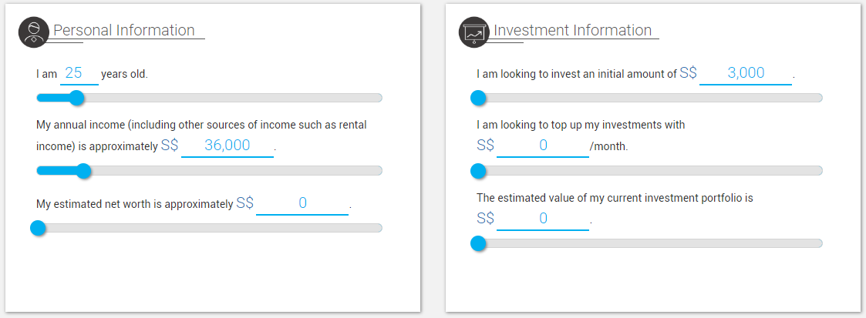Screen dimensions: 866x318
Task: Click the initial investment amount field showing 3,000
Action: coord(745,74)
